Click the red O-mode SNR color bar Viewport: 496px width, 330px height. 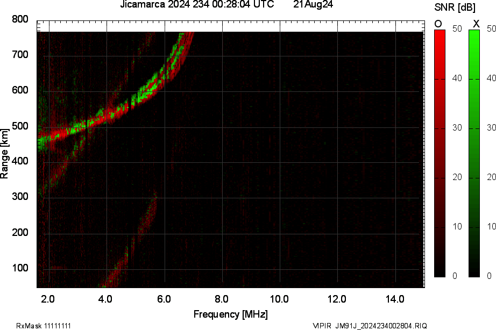point(440,153)
